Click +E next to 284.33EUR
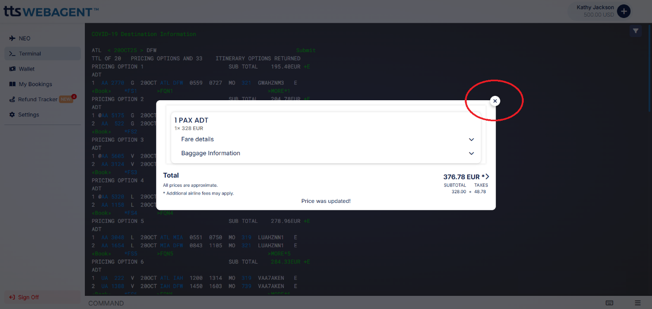Image resolution: width=652 pixels, height=309 pixels. (x=306, y=262)
